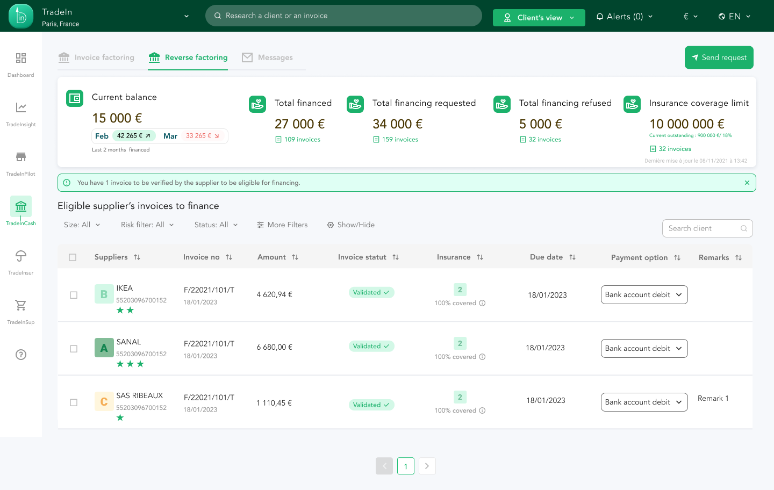Open TradeInsight chart icon in sidebar

pos(21,108)
